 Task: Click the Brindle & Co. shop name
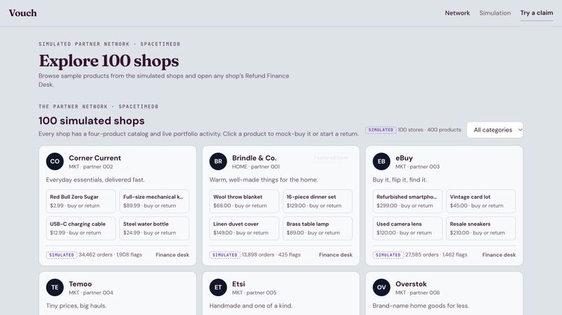click(x=254, y=158)
